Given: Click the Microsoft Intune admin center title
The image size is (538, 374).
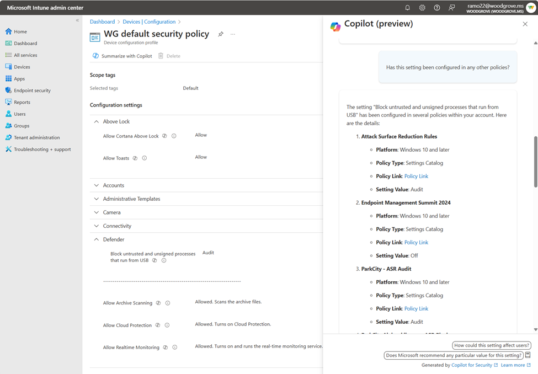Looking at the screenshot, I should [x=45, y=8].
